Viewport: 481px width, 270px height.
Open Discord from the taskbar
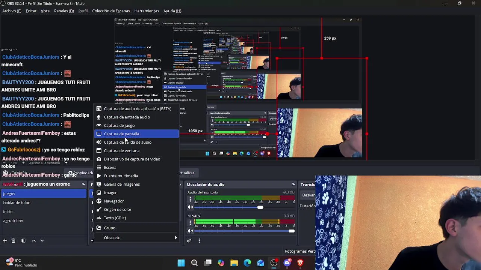pyautogui.click(x=287, y=263)
